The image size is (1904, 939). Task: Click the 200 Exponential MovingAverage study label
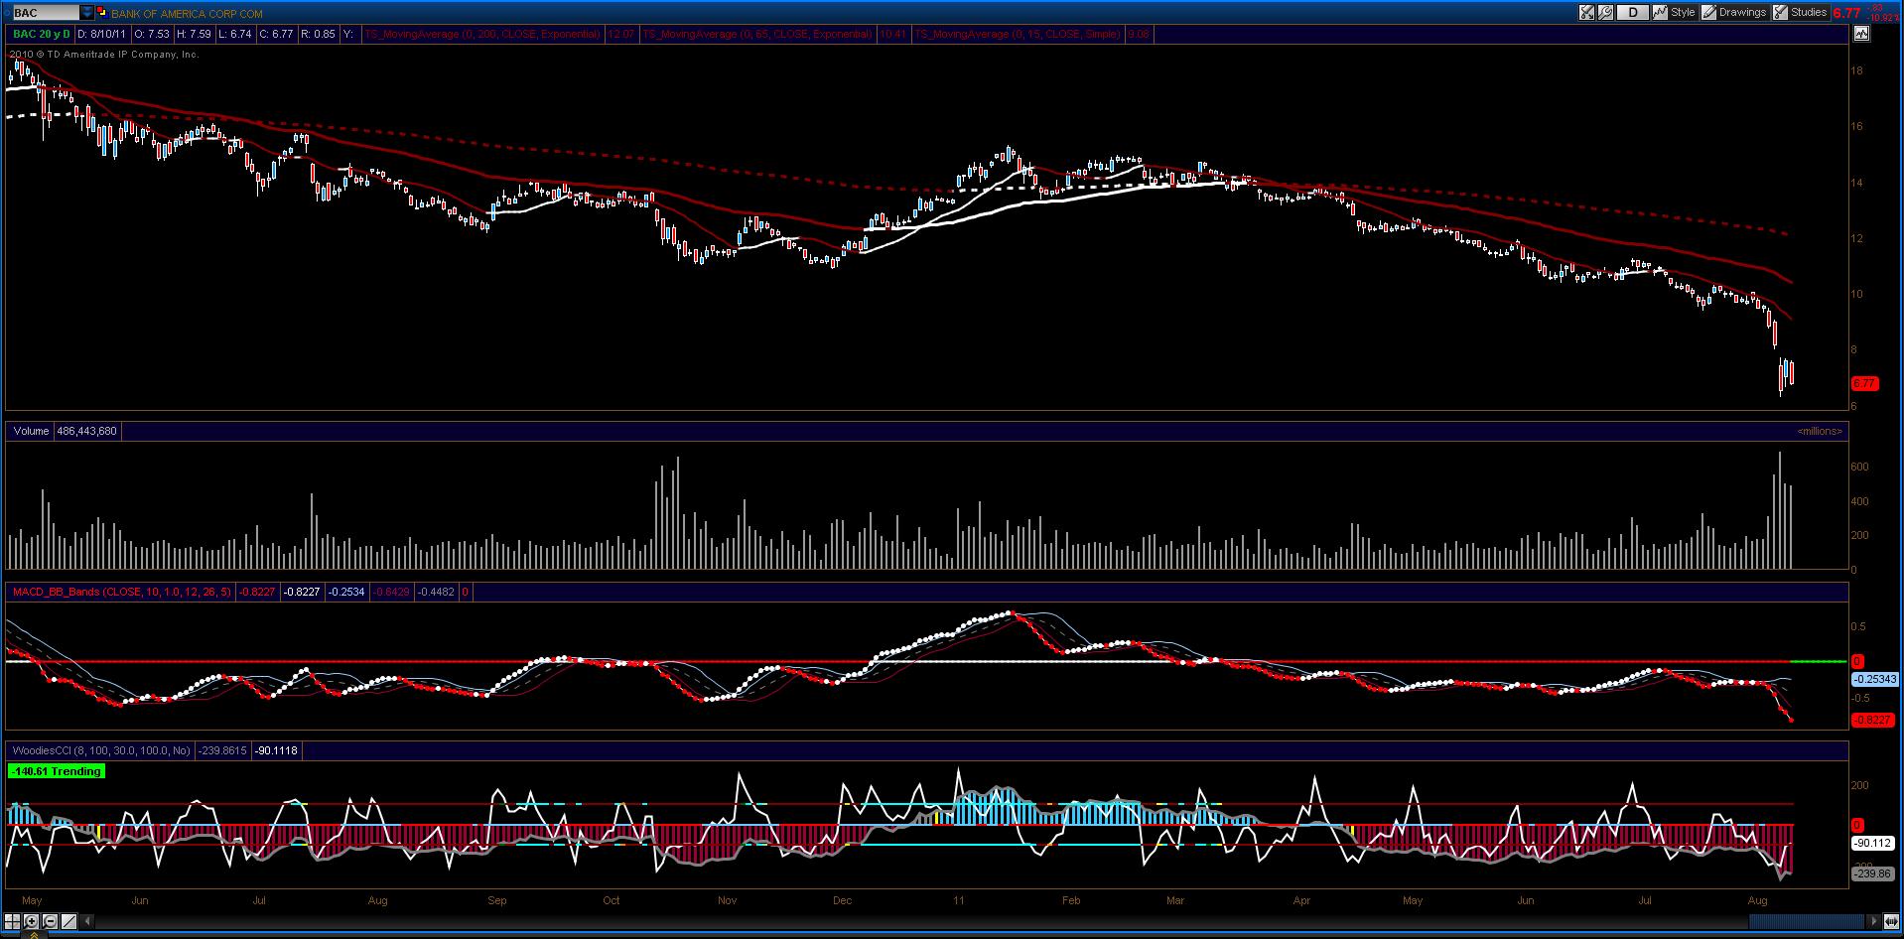coord(482,34)
